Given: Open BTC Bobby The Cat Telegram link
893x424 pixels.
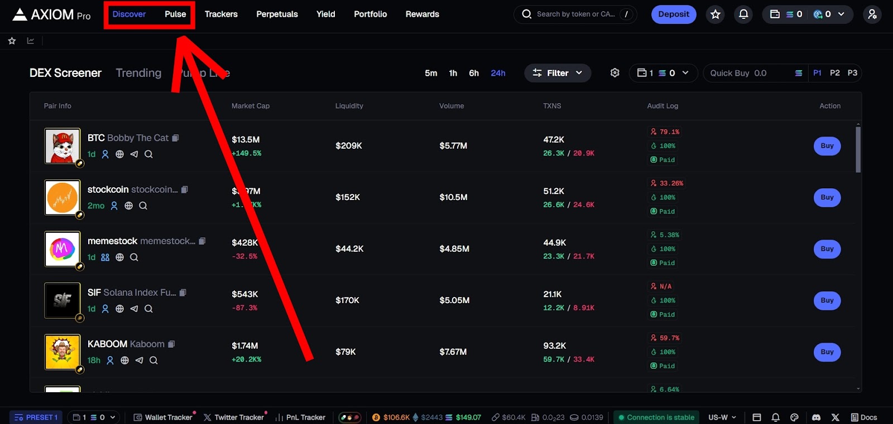Looking at the screenshot, I should [x=134, y=154].
